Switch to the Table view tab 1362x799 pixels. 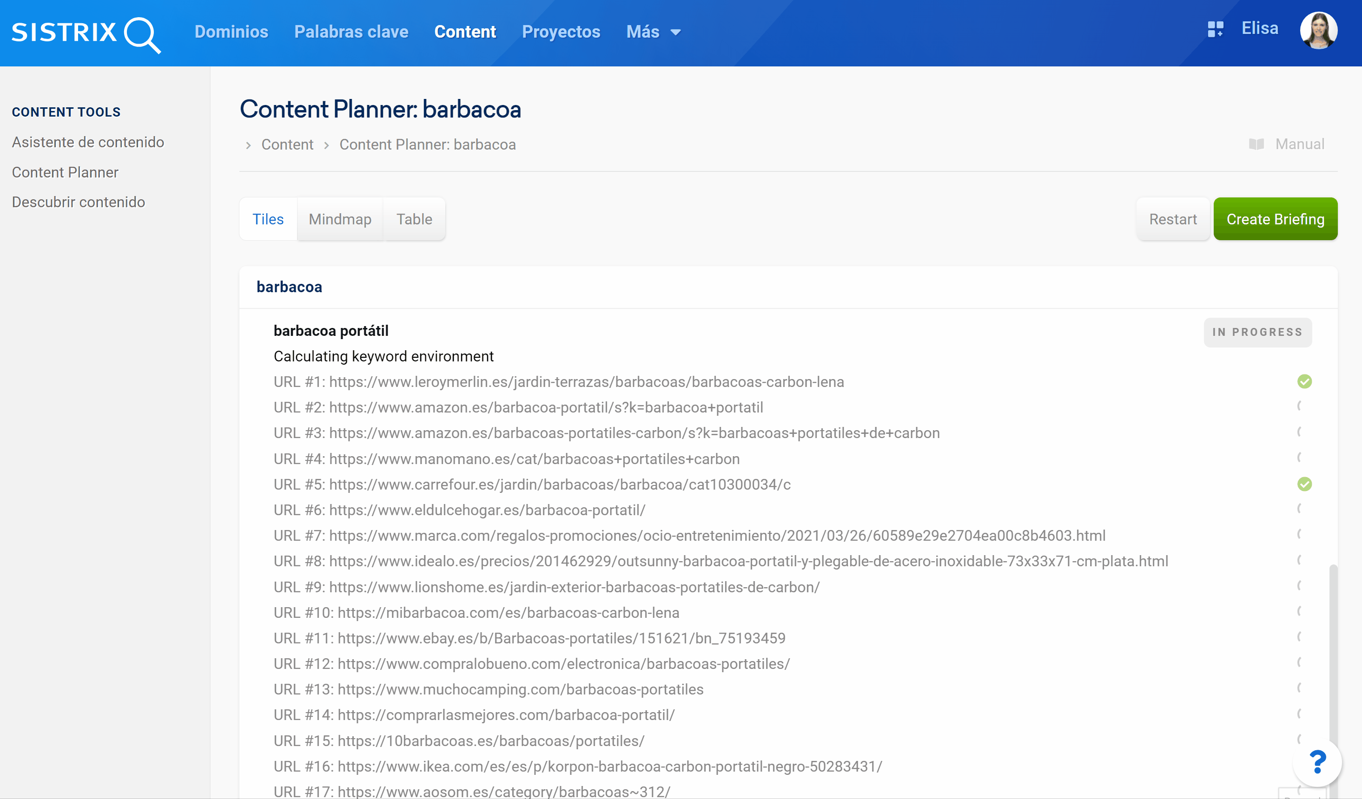click(x=414, y=219)
